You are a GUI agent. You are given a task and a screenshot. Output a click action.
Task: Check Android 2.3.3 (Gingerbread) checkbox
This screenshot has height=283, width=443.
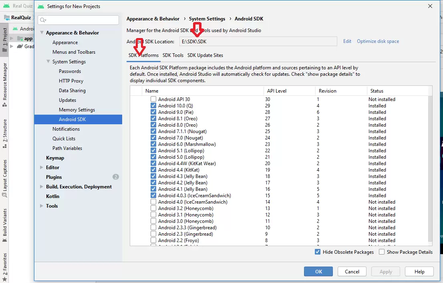pyautogui.click(x=153, y=228)
